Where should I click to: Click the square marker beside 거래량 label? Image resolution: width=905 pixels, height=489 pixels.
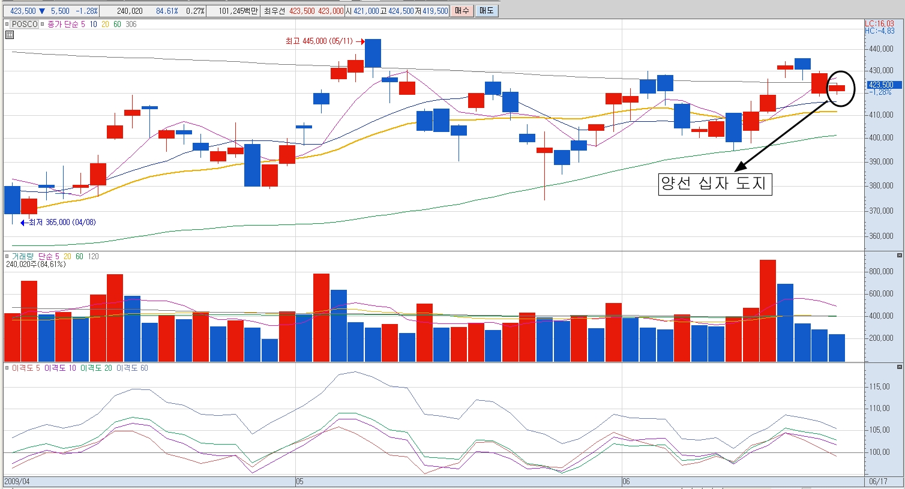tap(7, 256)
